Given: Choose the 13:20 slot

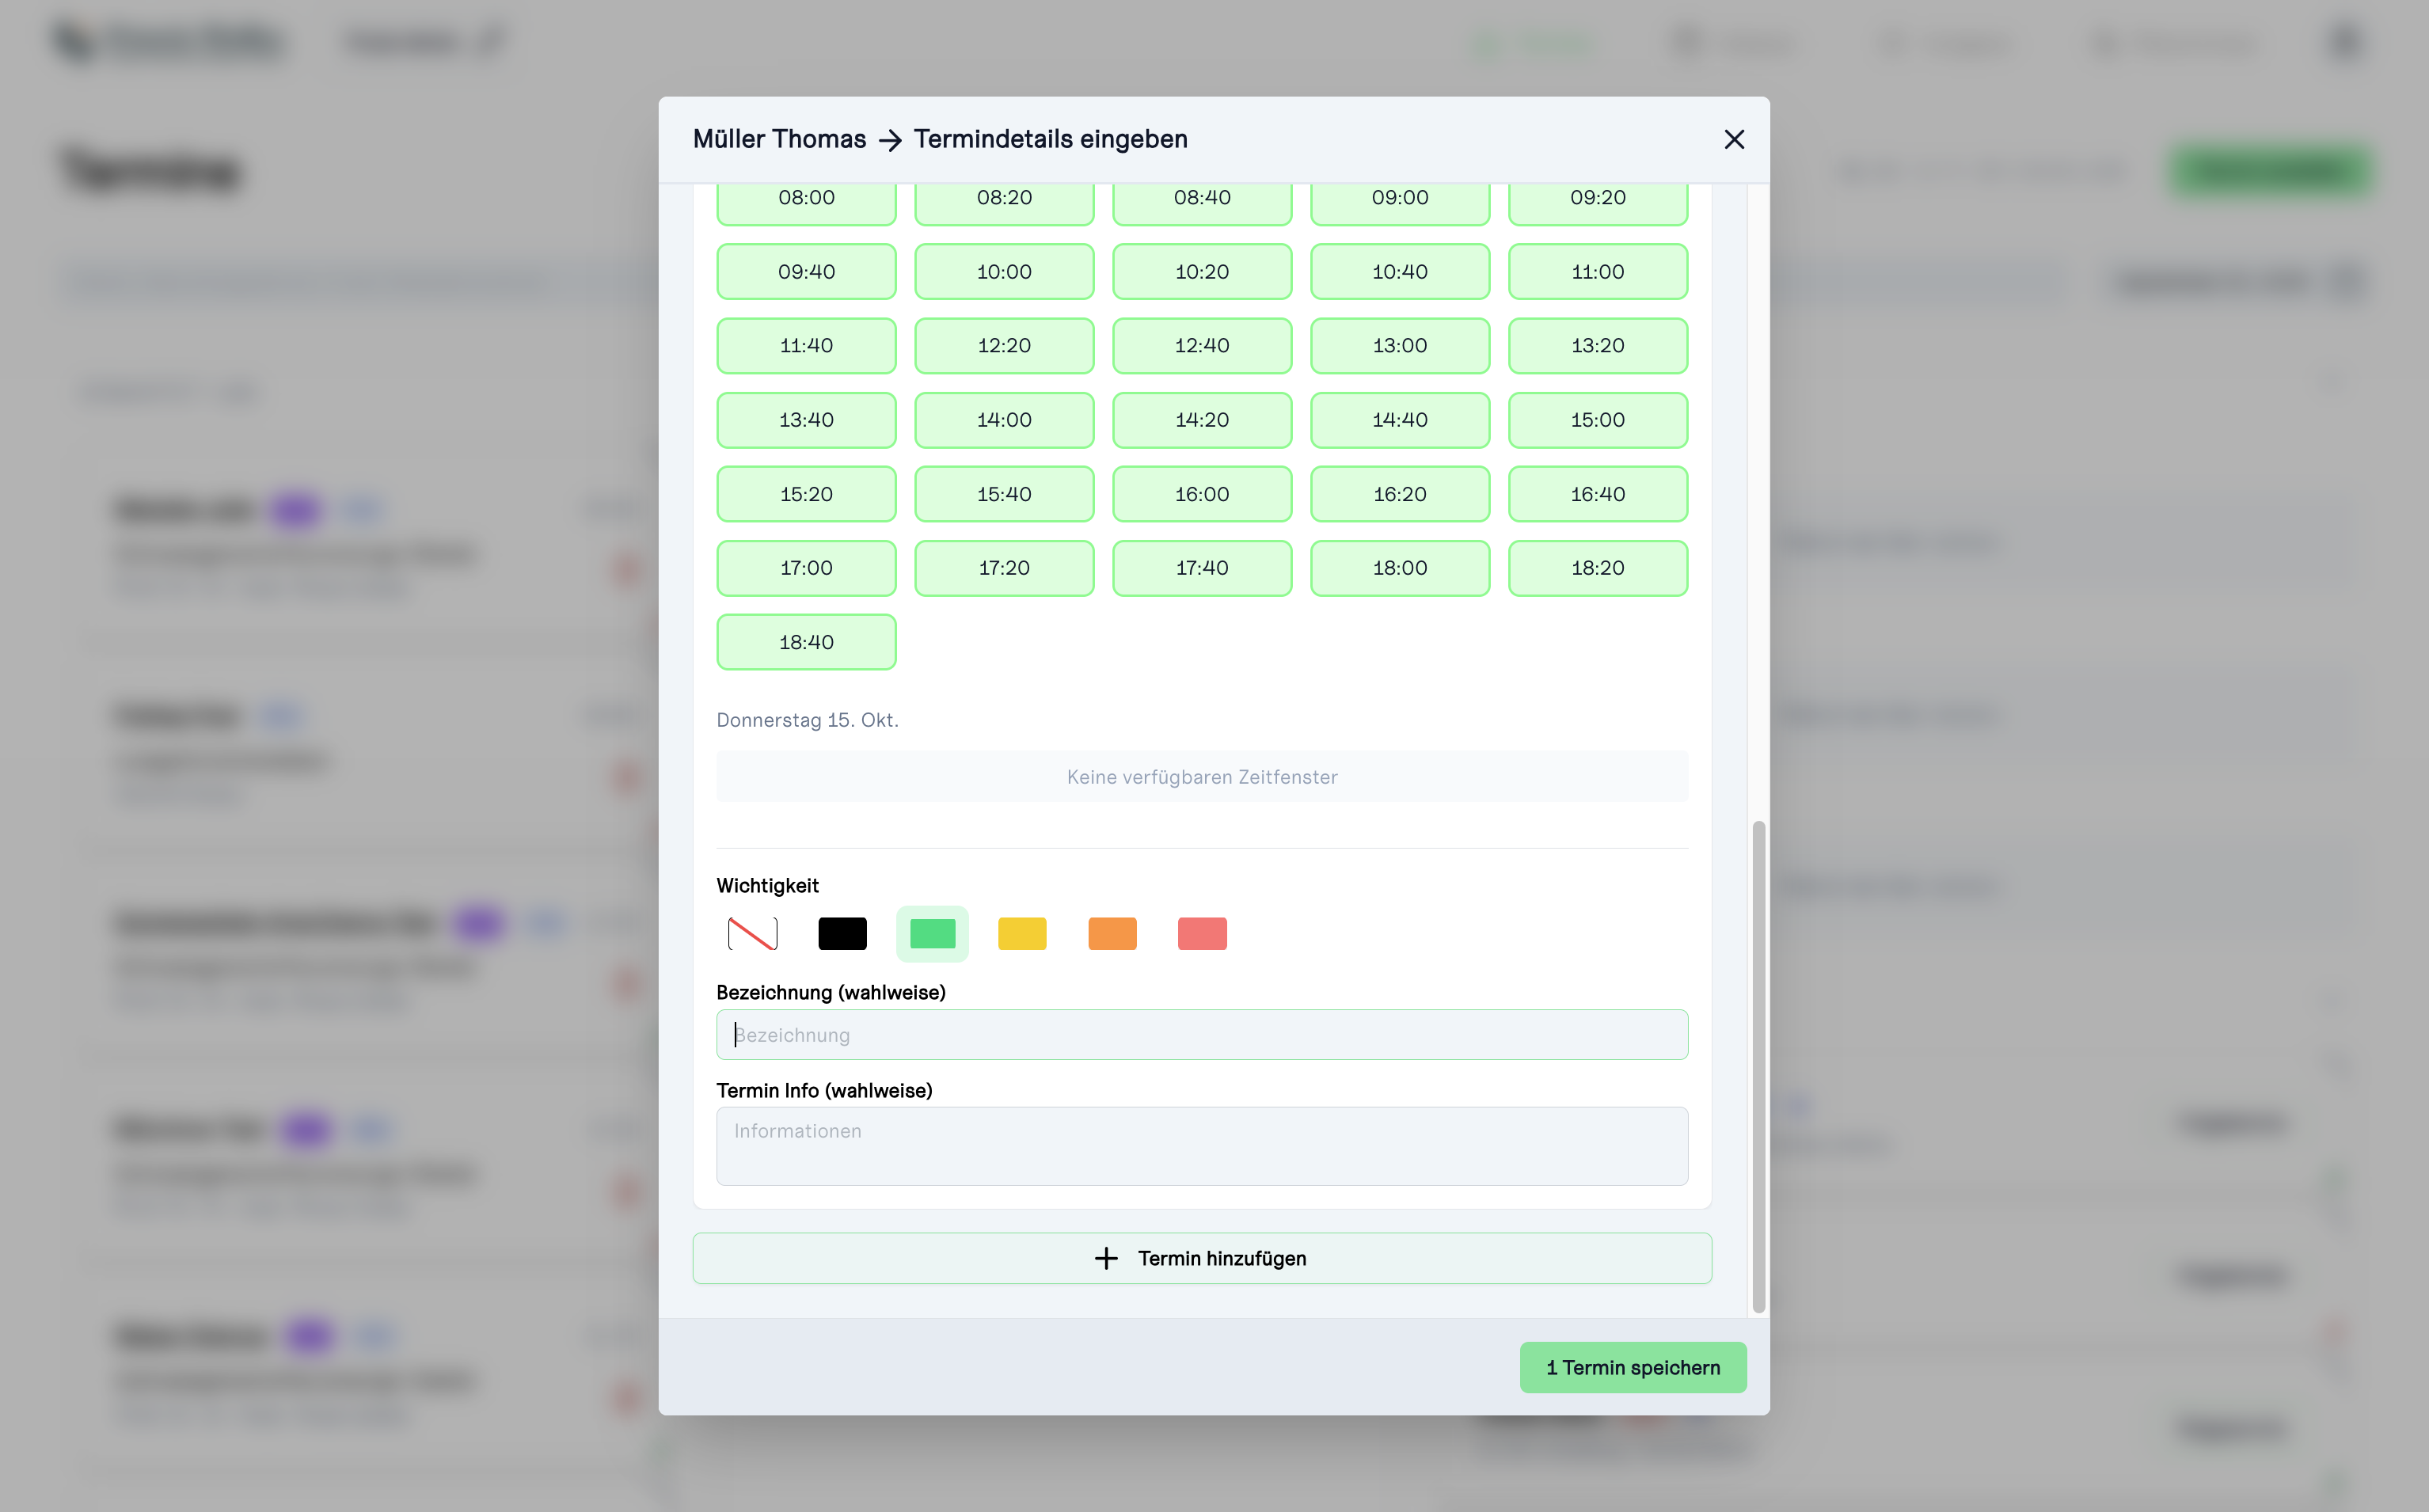Looking at the screenshot, I should 1598,346.
